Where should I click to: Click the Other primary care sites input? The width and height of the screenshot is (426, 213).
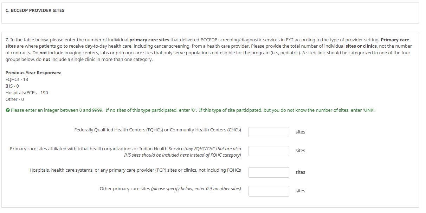click(x=269, y=191)
